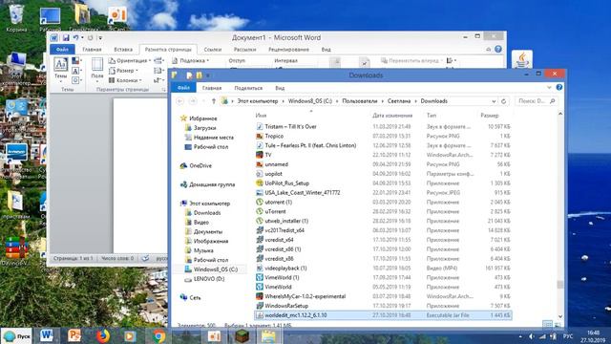Launch Google Chrome from the taskbar
611x344 pixels.
(158, 335)
